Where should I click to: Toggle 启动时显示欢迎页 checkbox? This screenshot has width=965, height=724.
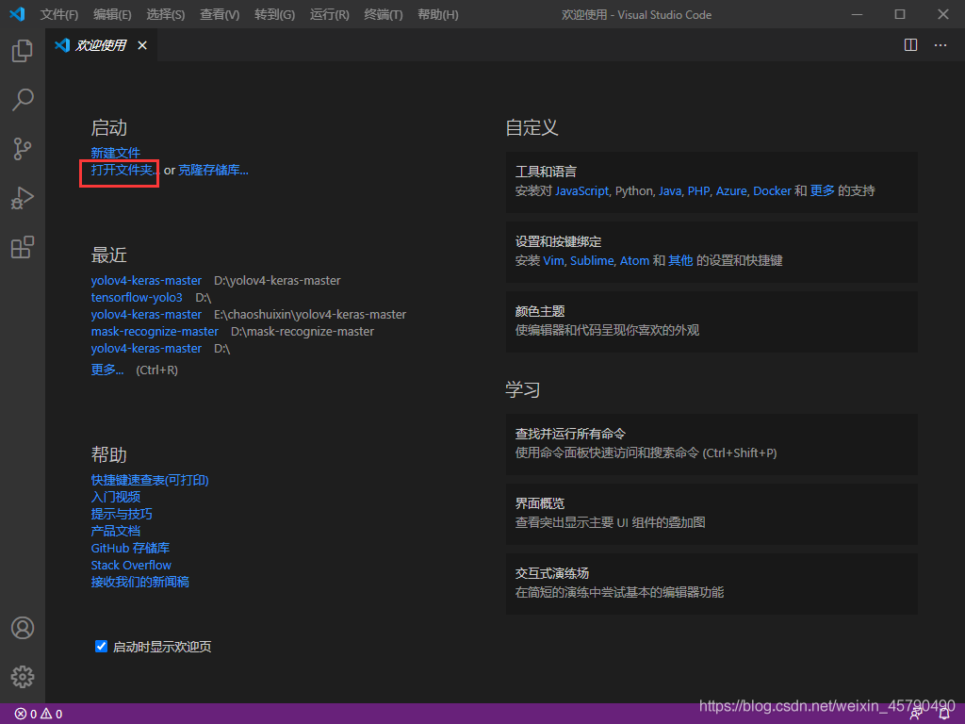pos(102,647)
